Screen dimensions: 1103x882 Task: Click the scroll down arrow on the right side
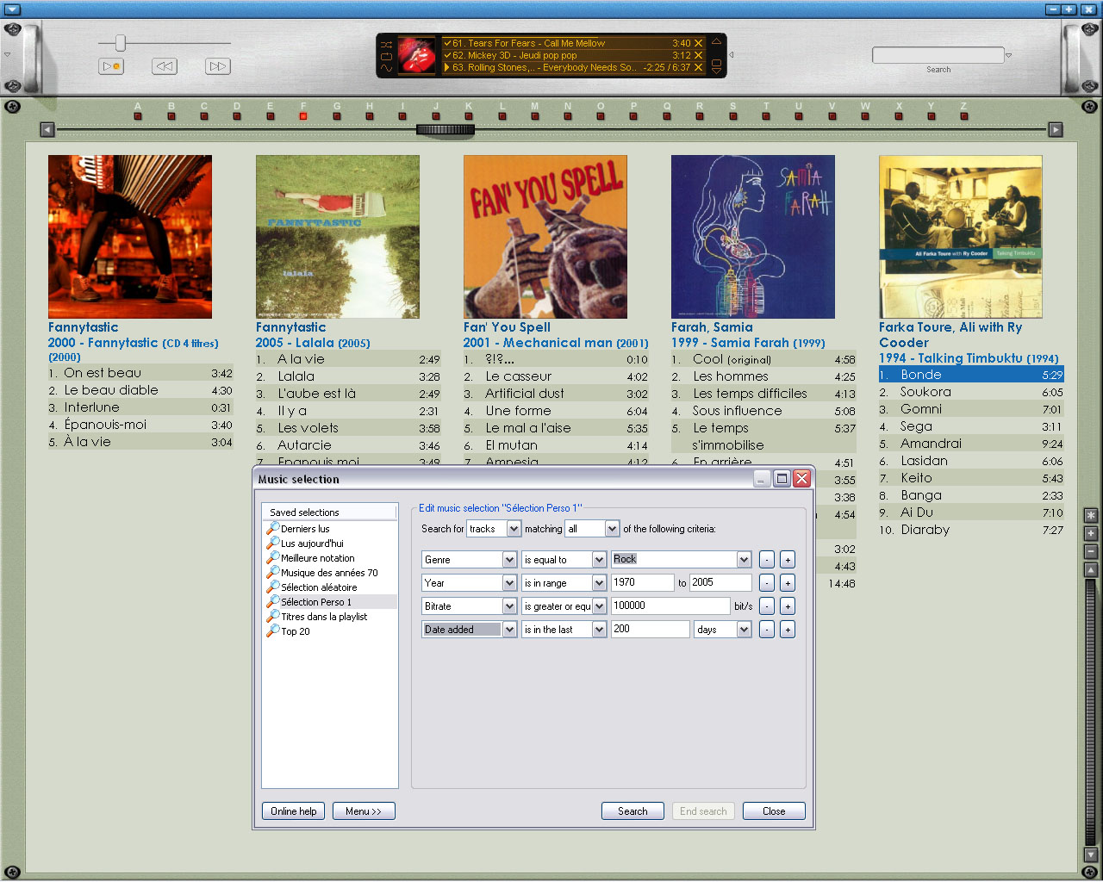1091,854
